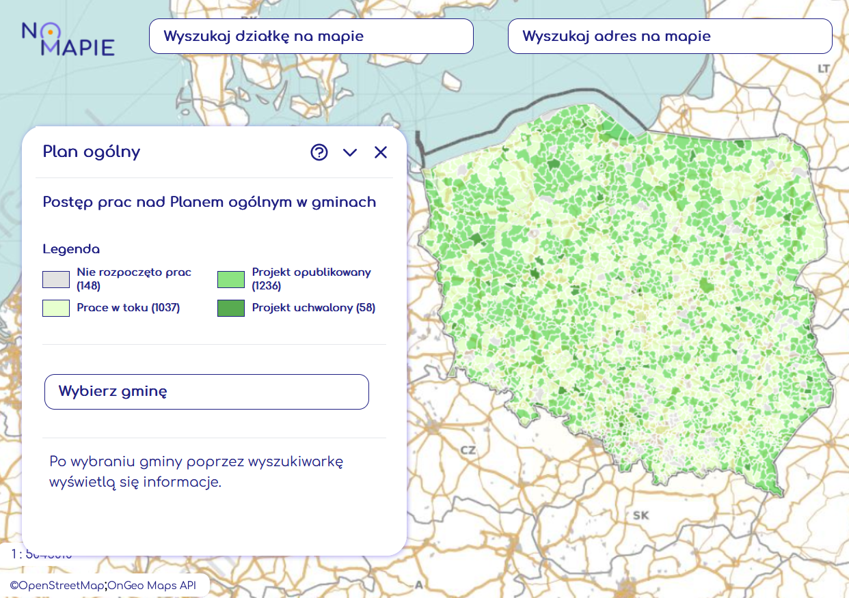The height and width of the screenshot is (598, 849).
Task: Collapse the Plan ogólny panel
Action: pyautogui.click(x=350, y=152)
